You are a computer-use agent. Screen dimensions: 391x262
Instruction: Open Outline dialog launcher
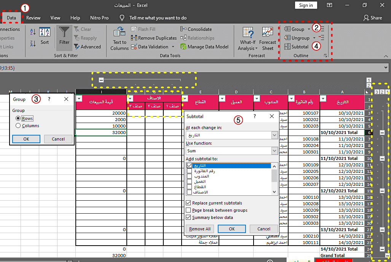pyautogui.click(x=326, y=56)
